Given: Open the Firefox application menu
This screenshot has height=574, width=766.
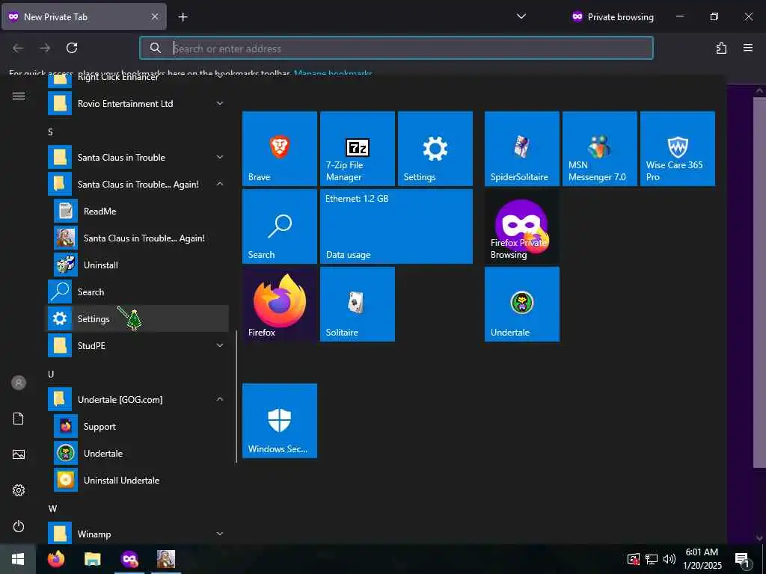Looking at the screenshot, I should pos(748,48).
